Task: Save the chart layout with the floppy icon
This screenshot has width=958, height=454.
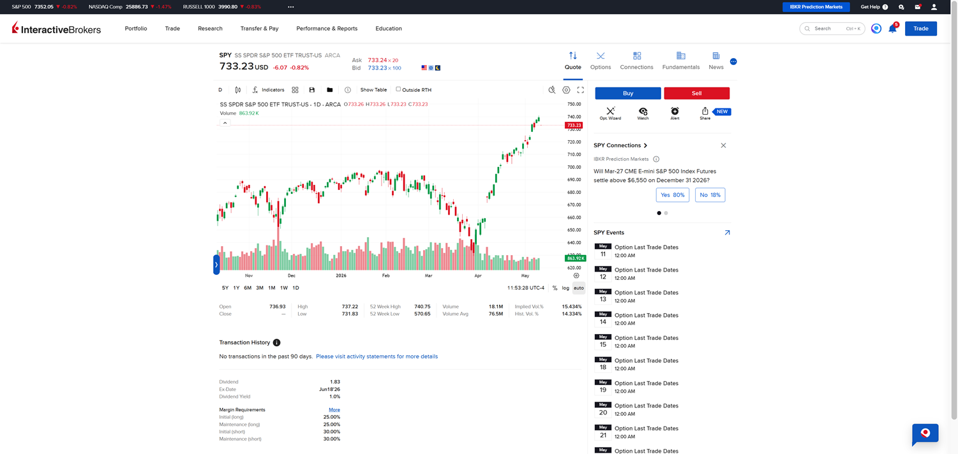Action: coord(312,90)
